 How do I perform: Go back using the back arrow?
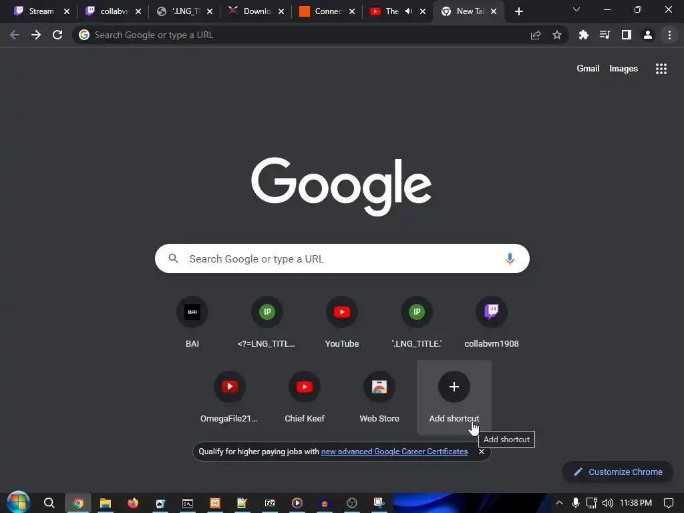tap(15, 35)
